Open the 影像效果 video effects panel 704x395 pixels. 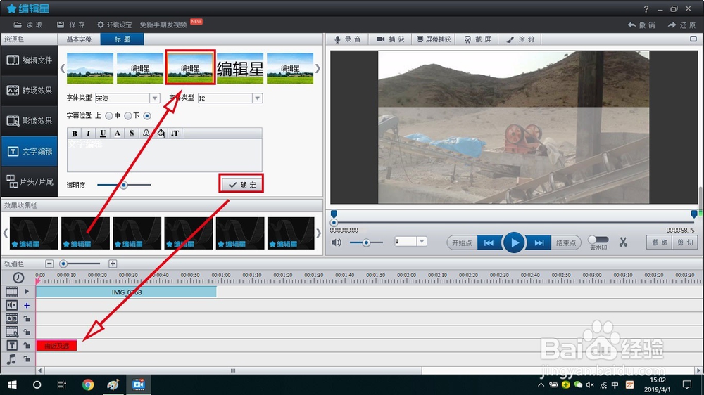tap(29, 121)
